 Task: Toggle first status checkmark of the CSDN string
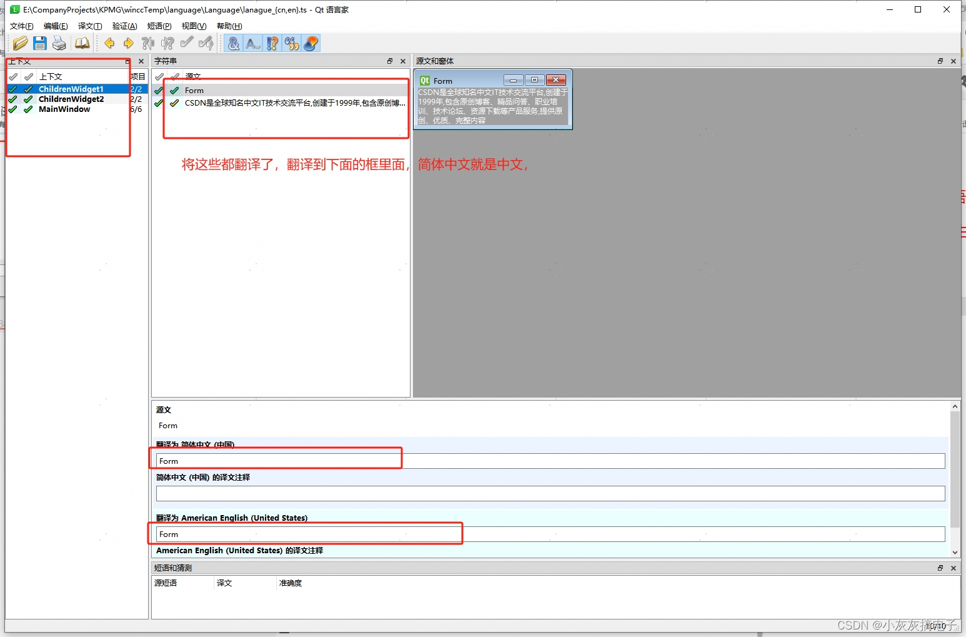click(x=159, y=103)
